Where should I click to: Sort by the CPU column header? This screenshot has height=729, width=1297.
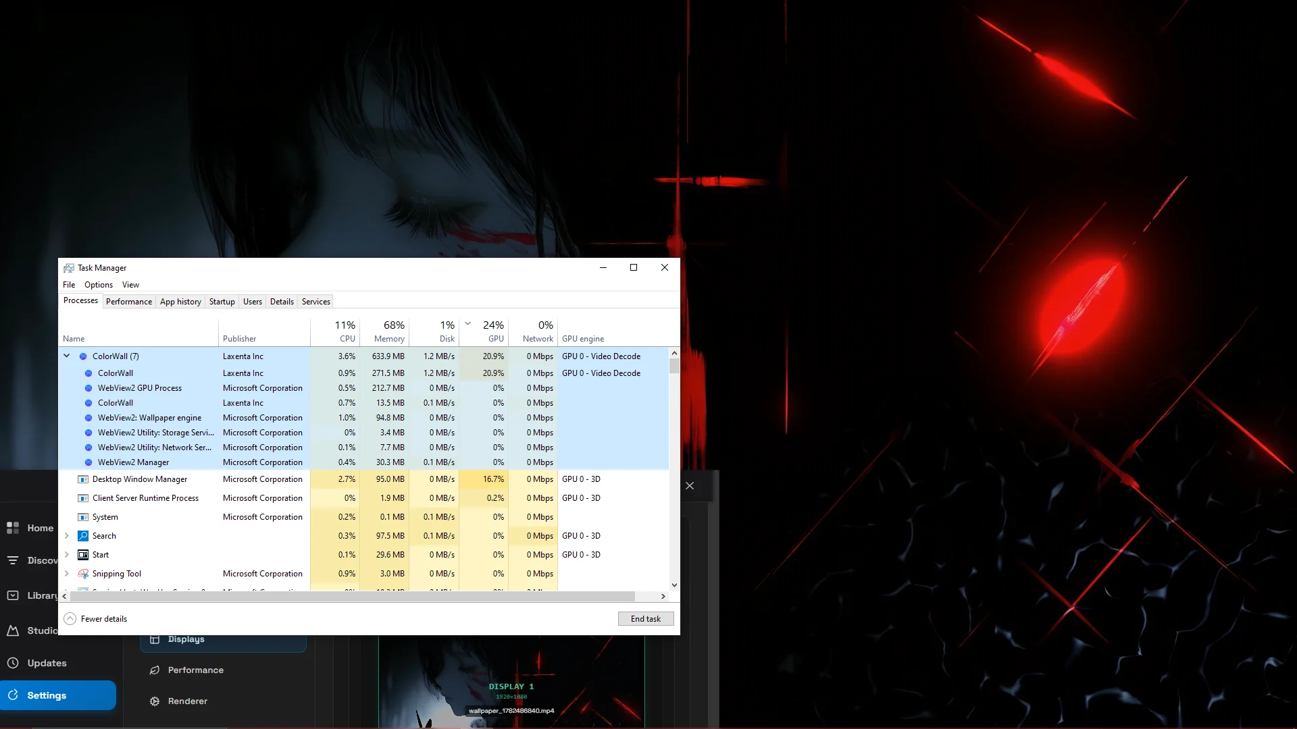tap(335, 331)
